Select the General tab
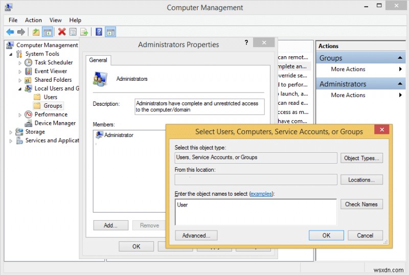Screen dimensions: 409x275 98,60
